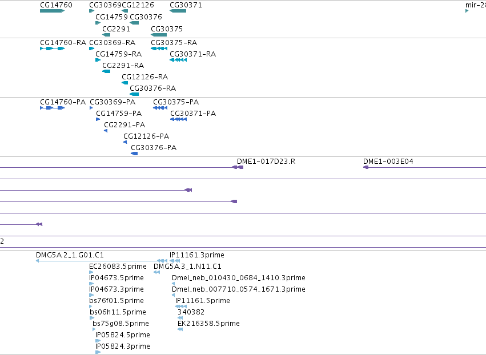Select the IP05824.5prime EST
486x355 pixels.
[x=98, y=341]
